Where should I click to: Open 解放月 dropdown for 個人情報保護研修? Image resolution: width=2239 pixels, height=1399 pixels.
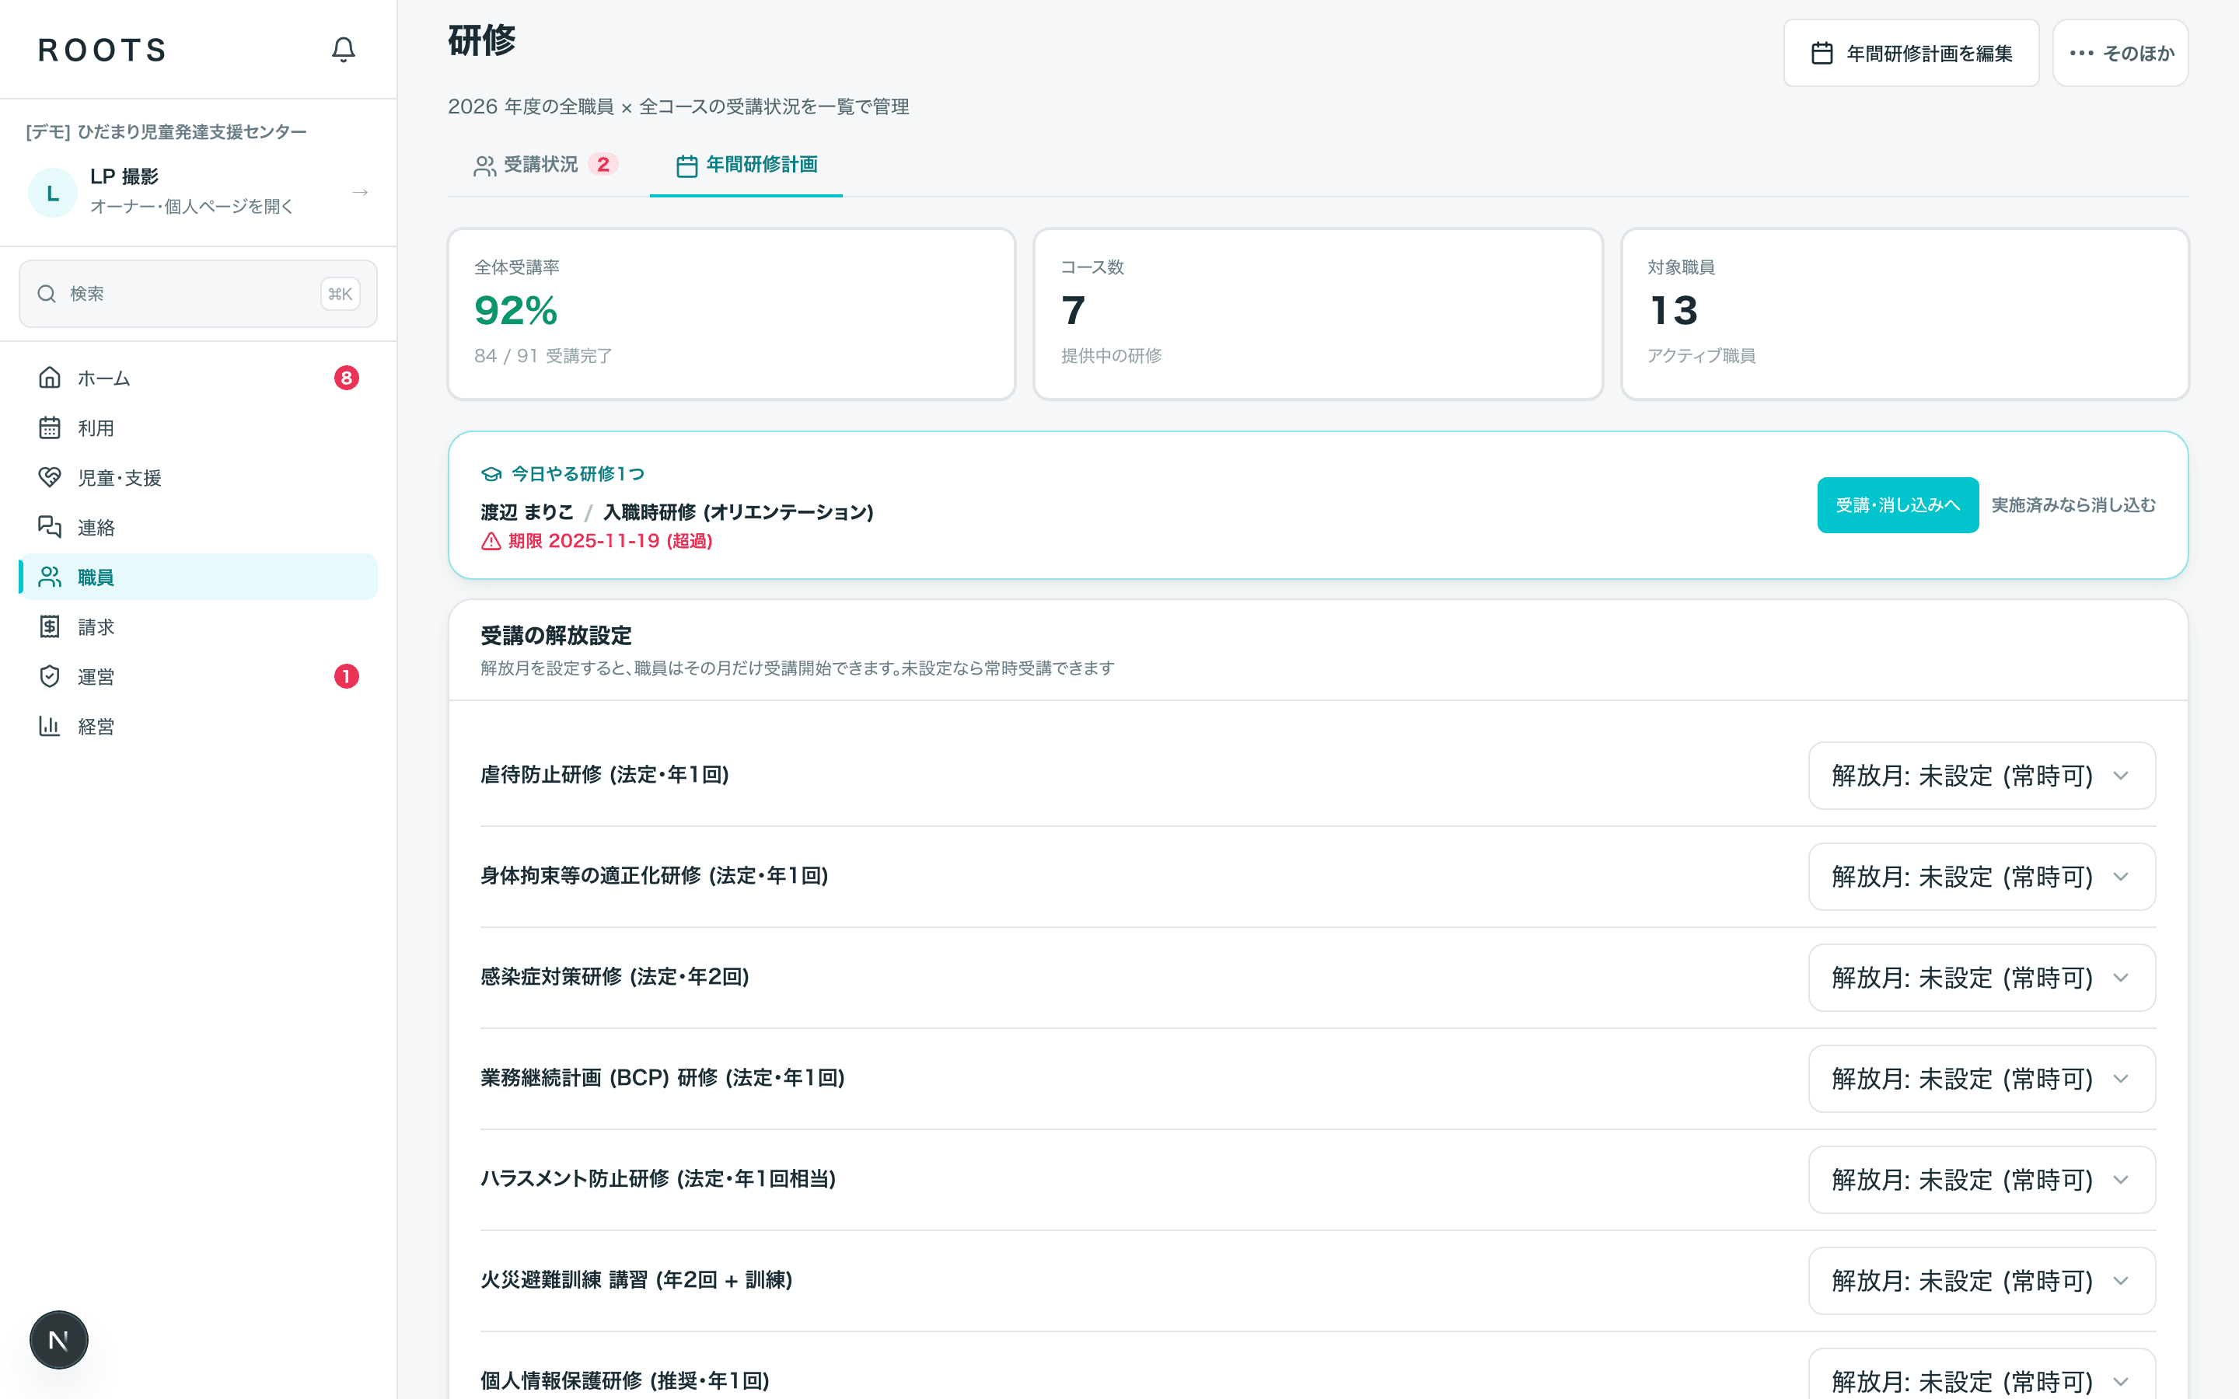coord(1982,1375)
